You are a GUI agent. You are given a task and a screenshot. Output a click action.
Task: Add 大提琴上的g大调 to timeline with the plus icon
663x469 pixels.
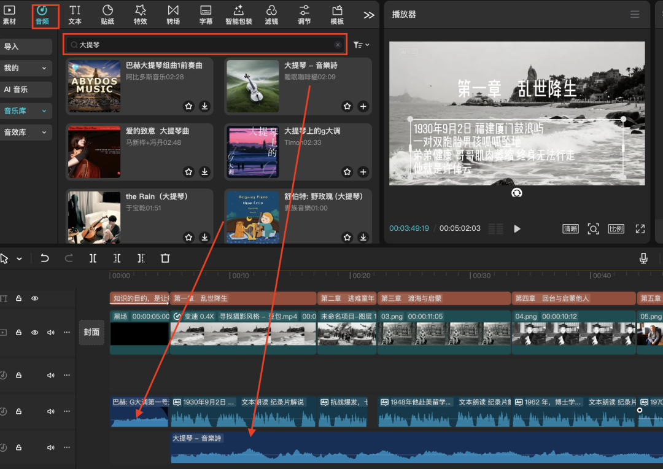tap(363, 172)
